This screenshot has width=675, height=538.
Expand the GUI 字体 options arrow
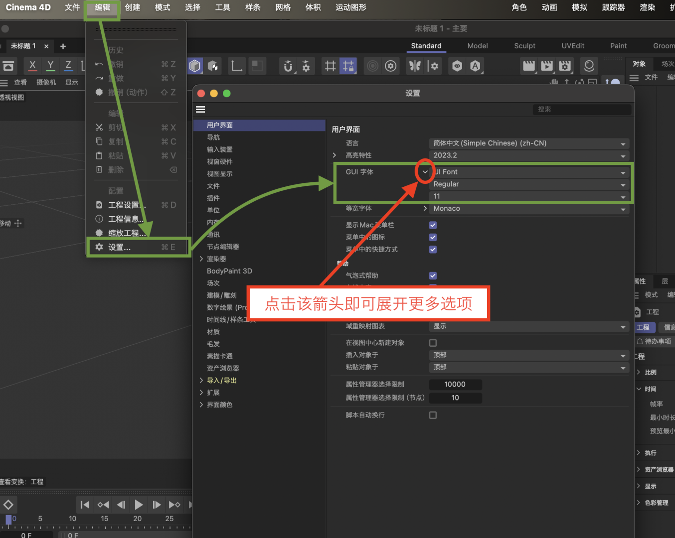[425, 172]
